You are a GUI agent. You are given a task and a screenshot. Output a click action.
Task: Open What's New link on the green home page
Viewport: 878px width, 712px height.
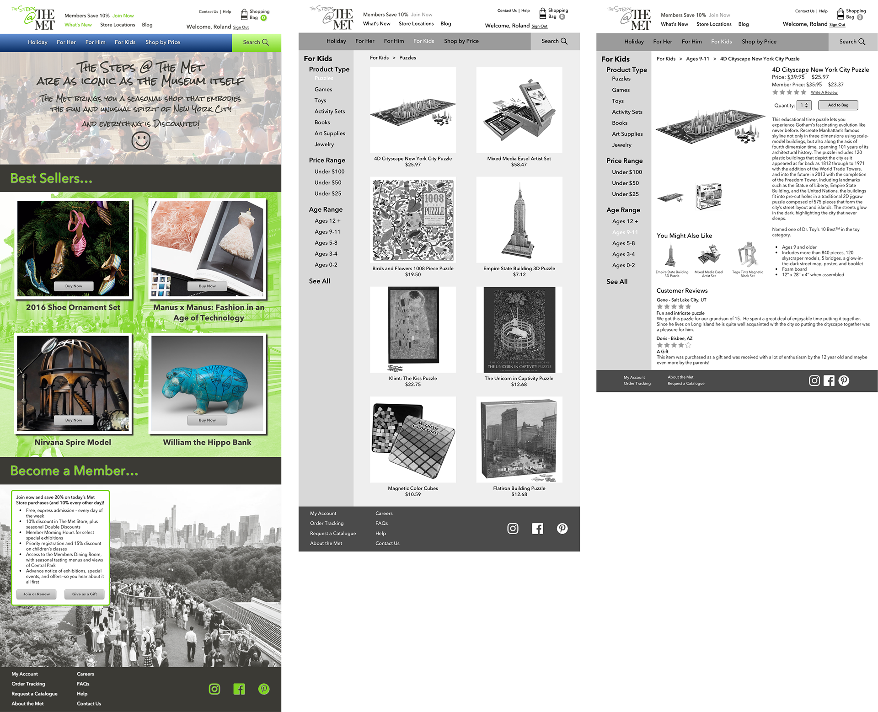point(78,25)
